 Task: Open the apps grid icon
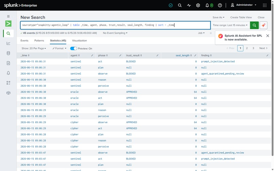[264, 5]
